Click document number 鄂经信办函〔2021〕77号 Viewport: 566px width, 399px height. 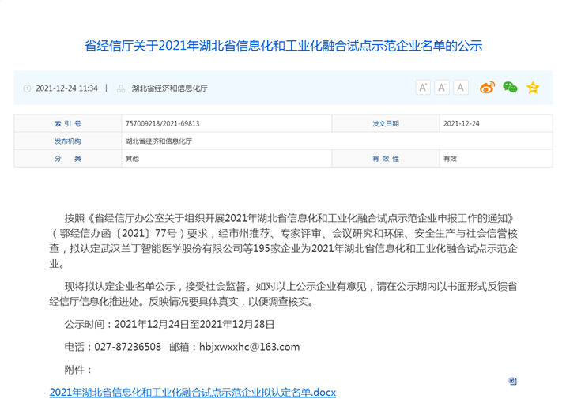click(x=119, y=233)
